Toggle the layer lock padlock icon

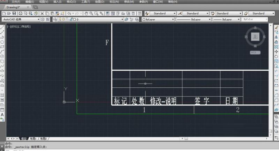70,19
